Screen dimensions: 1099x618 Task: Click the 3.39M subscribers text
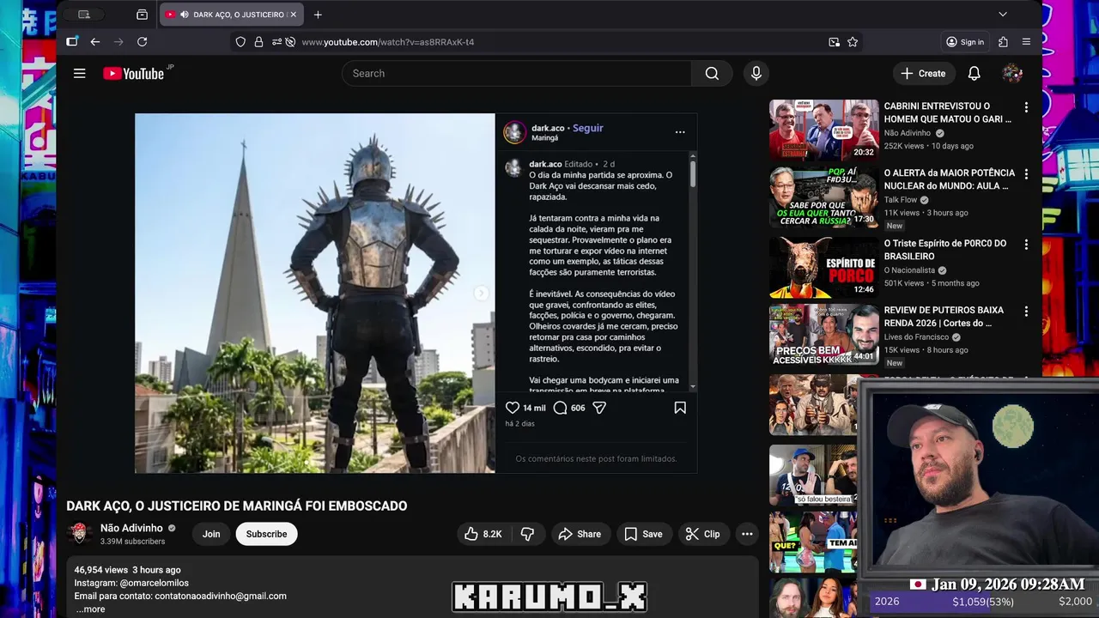tap(132, 542)
